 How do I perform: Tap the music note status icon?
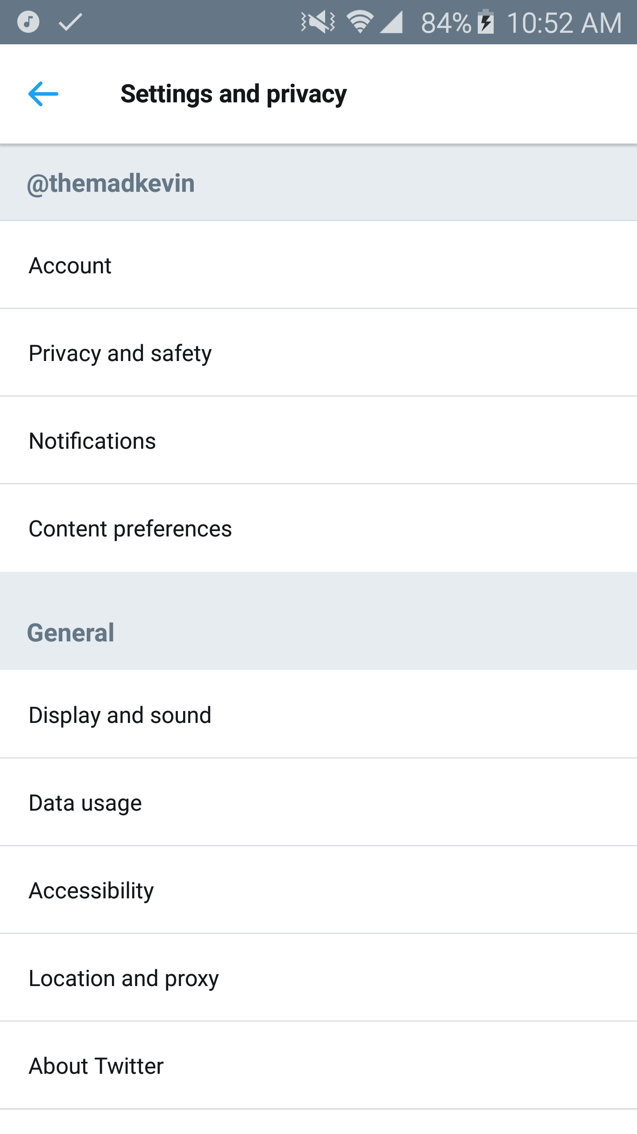tap(28, 22)
